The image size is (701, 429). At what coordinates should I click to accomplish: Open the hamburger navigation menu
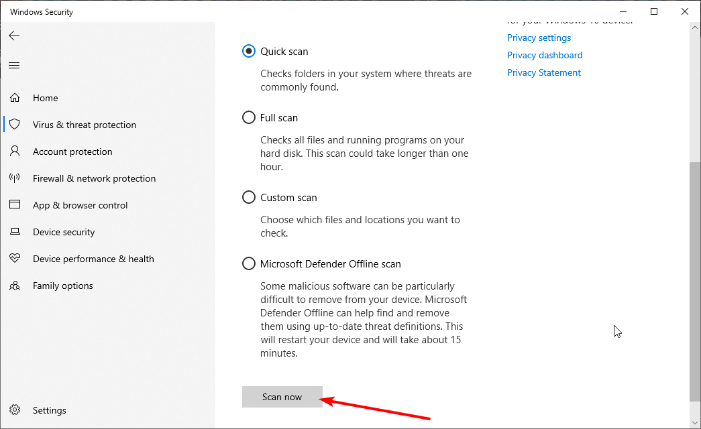click(15, 65)
